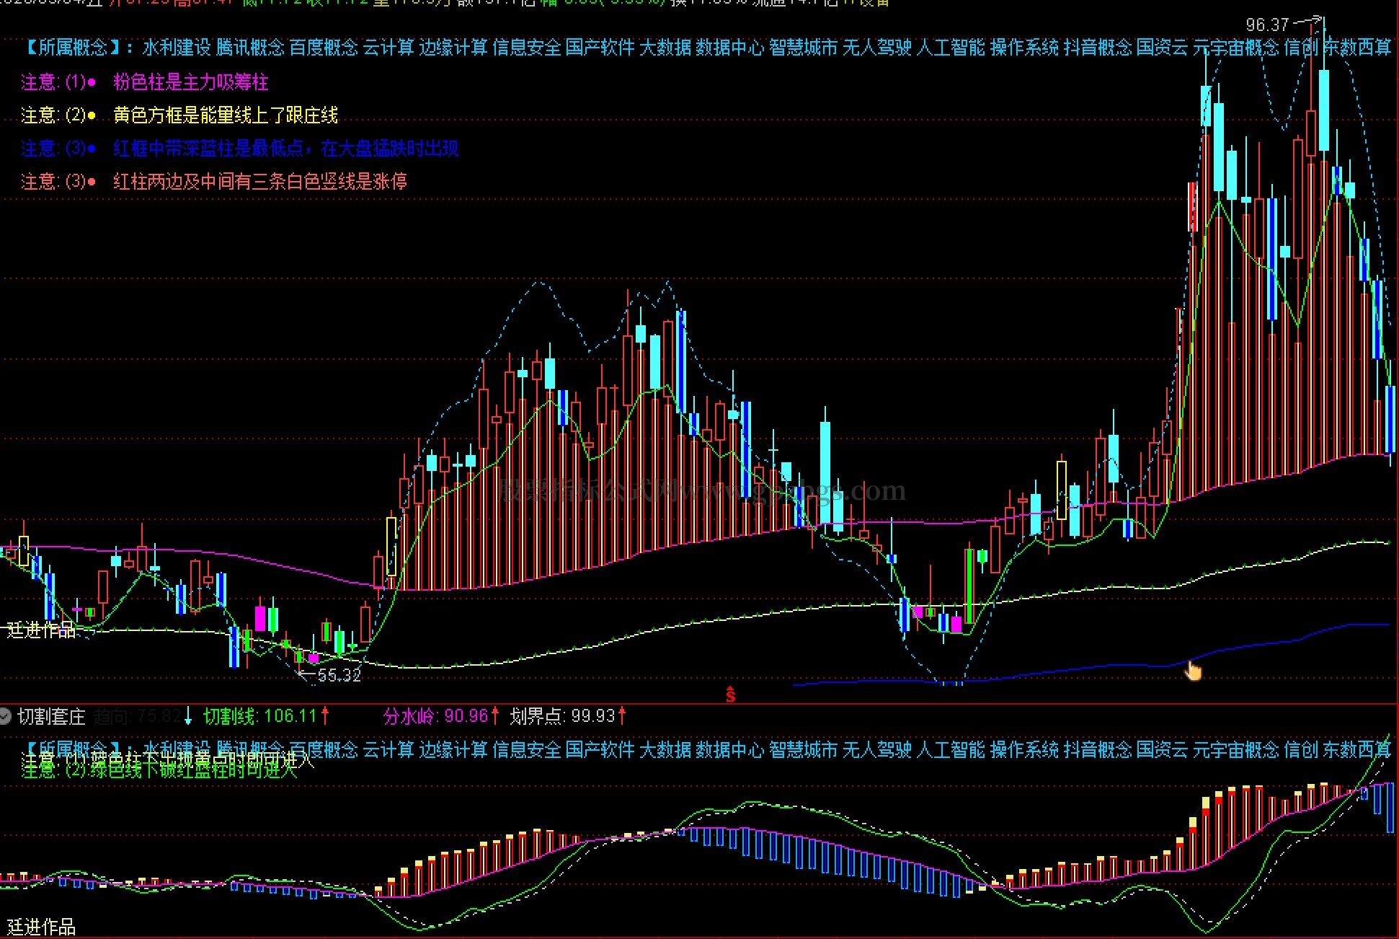Click the 55.32 low price label
Image resolution: width=1399 pixels, height=939 pixels.
(339, 676)
